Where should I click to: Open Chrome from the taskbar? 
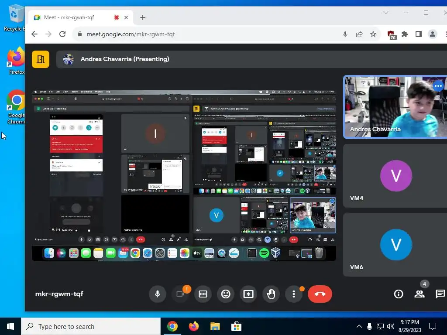tap(172, 326)
